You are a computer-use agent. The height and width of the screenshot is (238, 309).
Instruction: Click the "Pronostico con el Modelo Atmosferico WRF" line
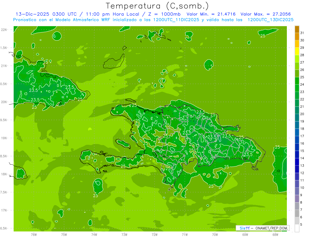click(x=153, y=20)
